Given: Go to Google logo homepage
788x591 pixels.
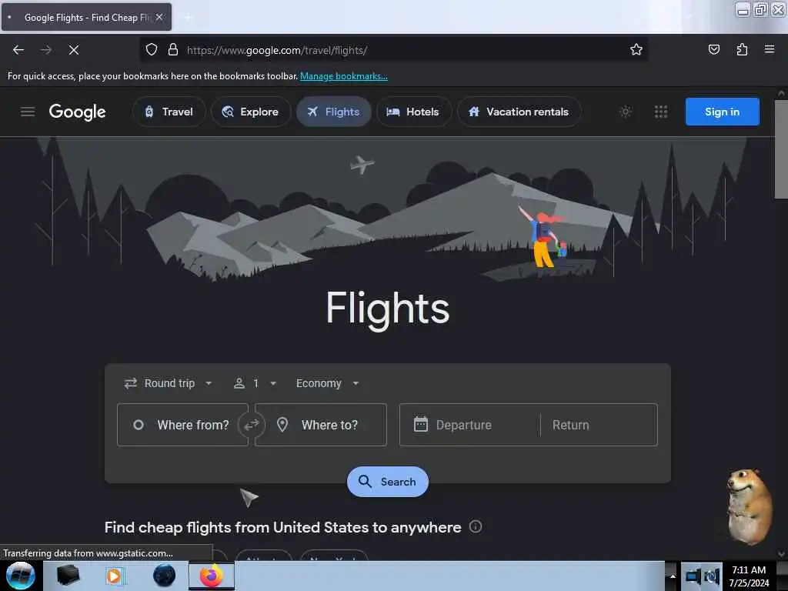Looking at the screenshot, I should (x=78, y=112).
